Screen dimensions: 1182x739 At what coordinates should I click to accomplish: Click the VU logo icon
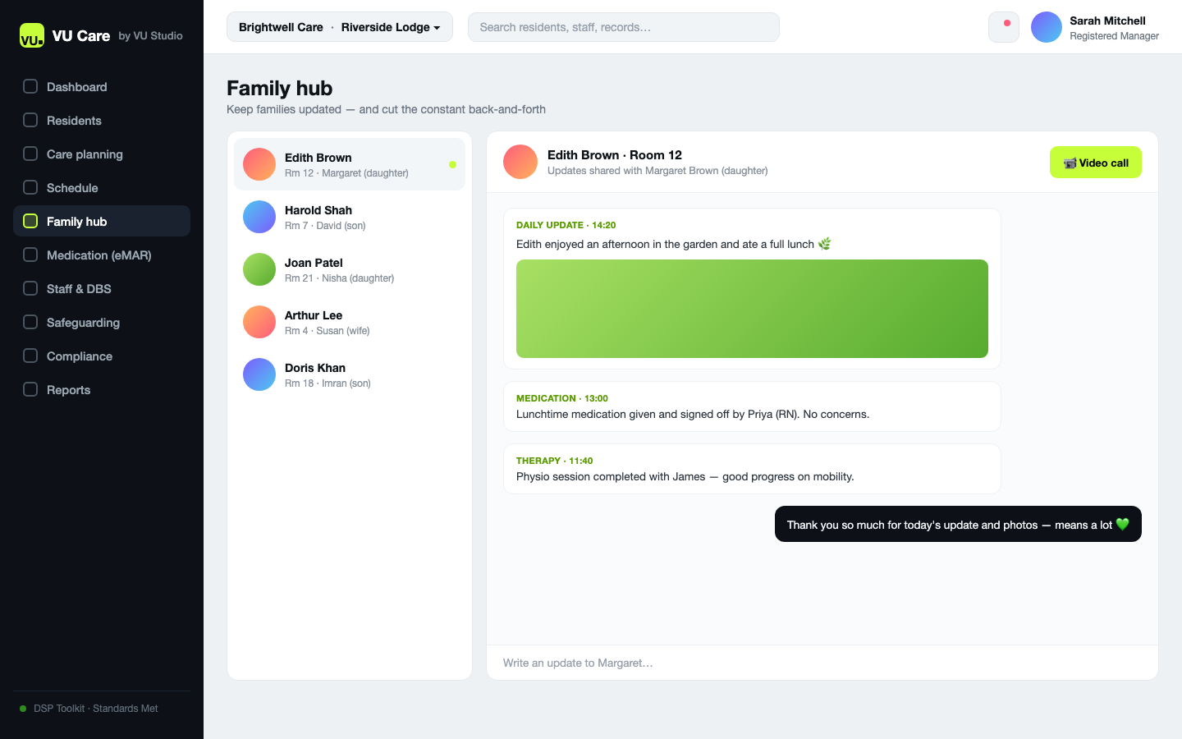[x=32, y=35]
